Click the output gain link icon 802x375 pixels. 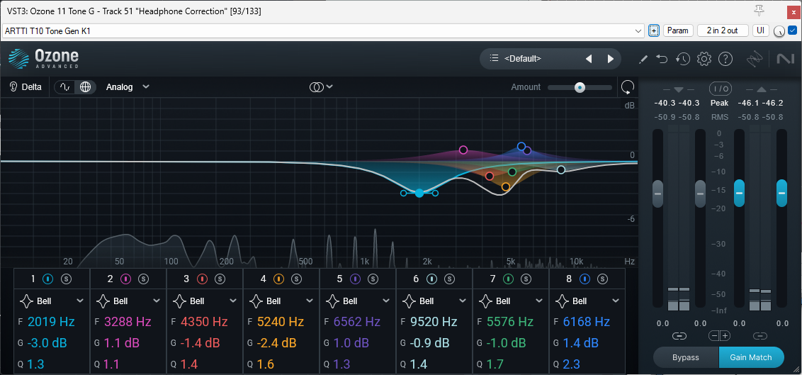[x=760, y=336]
